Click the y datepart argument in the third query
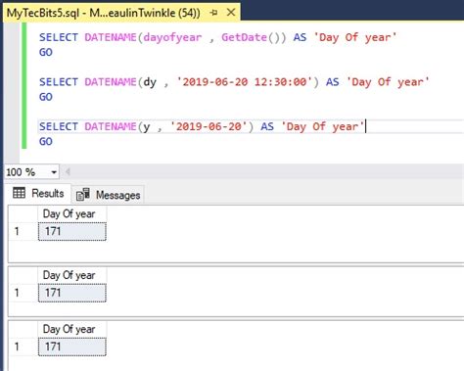 click(147, 127)
